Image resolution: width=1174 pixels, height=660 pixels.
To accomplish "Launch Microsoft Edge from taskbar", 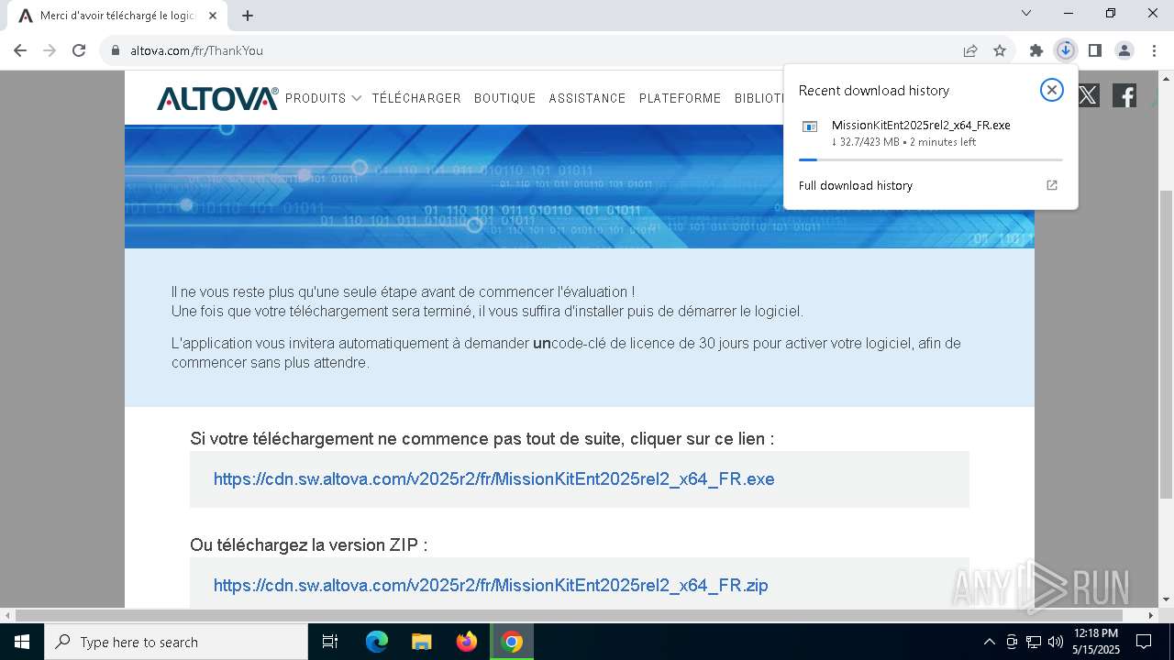I will (377, 642).
